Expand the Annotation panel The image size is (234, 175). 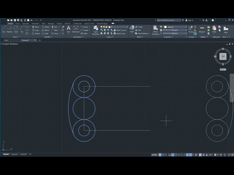pos(78,37)
